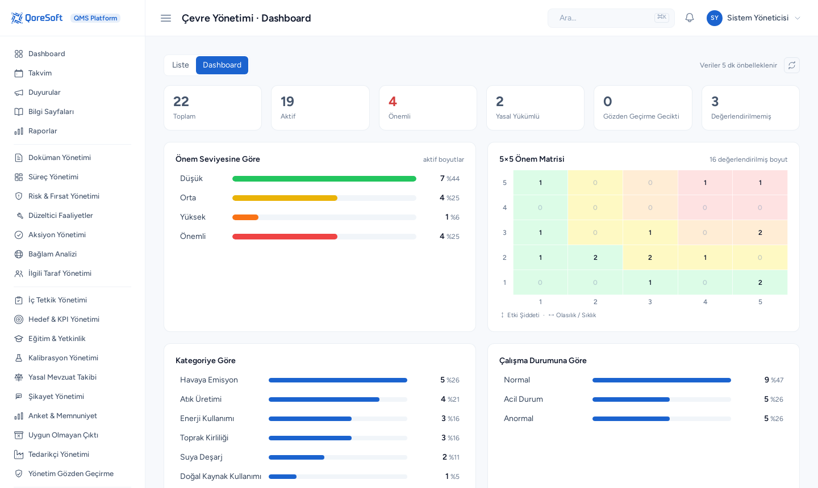818x488 pixels.
Task: Click the Kalibrasyon Yönetimi flask icon
Action: (19, 358)
